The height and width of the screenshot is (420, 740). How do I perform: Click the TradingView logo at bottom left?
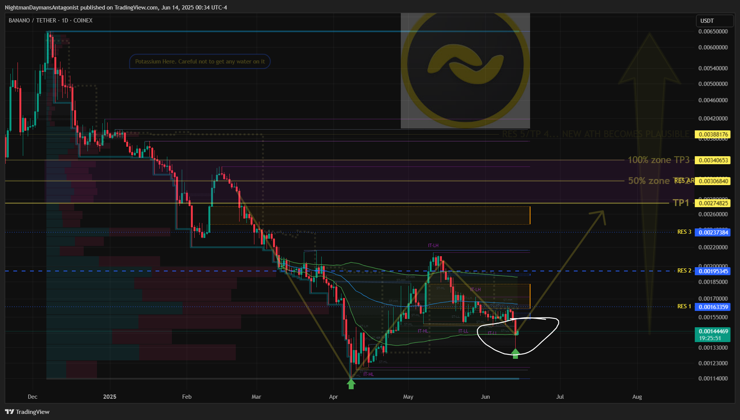click(27, 412)
